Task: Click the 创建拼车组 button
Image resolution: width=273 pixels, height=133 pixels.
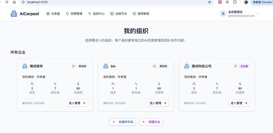Action: [x=123, y=122]
